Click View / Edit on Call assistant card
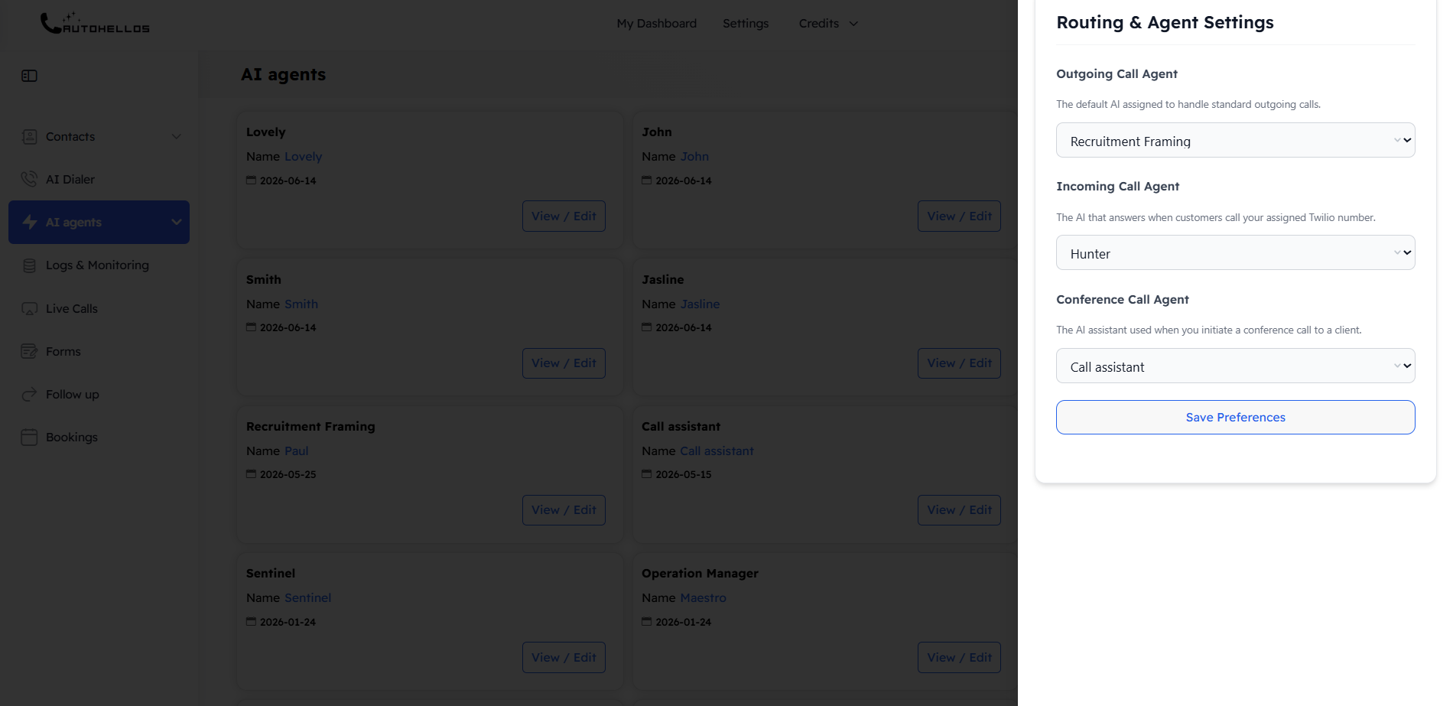This screenshot has width=1453, height=706. 959,509
